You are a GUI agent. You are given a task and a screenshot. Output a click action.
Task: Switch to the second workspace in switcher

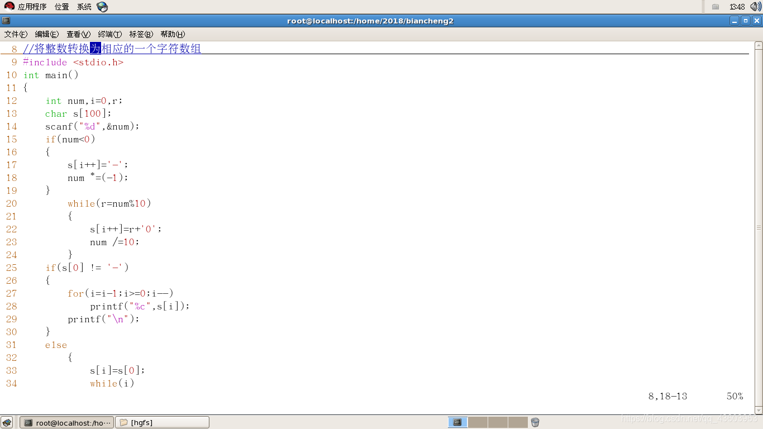[478, 422]
